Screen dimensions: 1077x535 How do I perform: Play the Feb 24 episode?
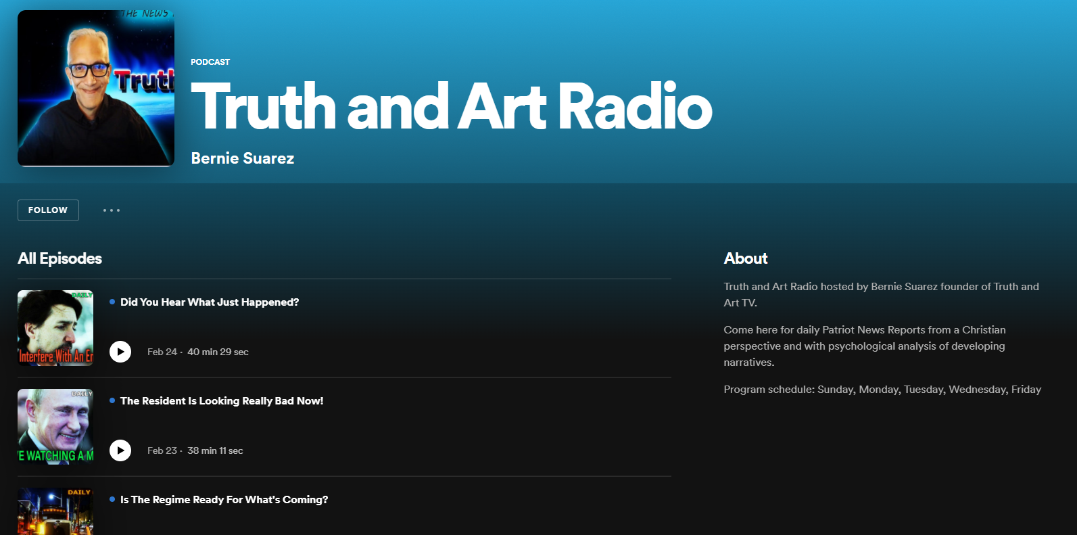120,352
